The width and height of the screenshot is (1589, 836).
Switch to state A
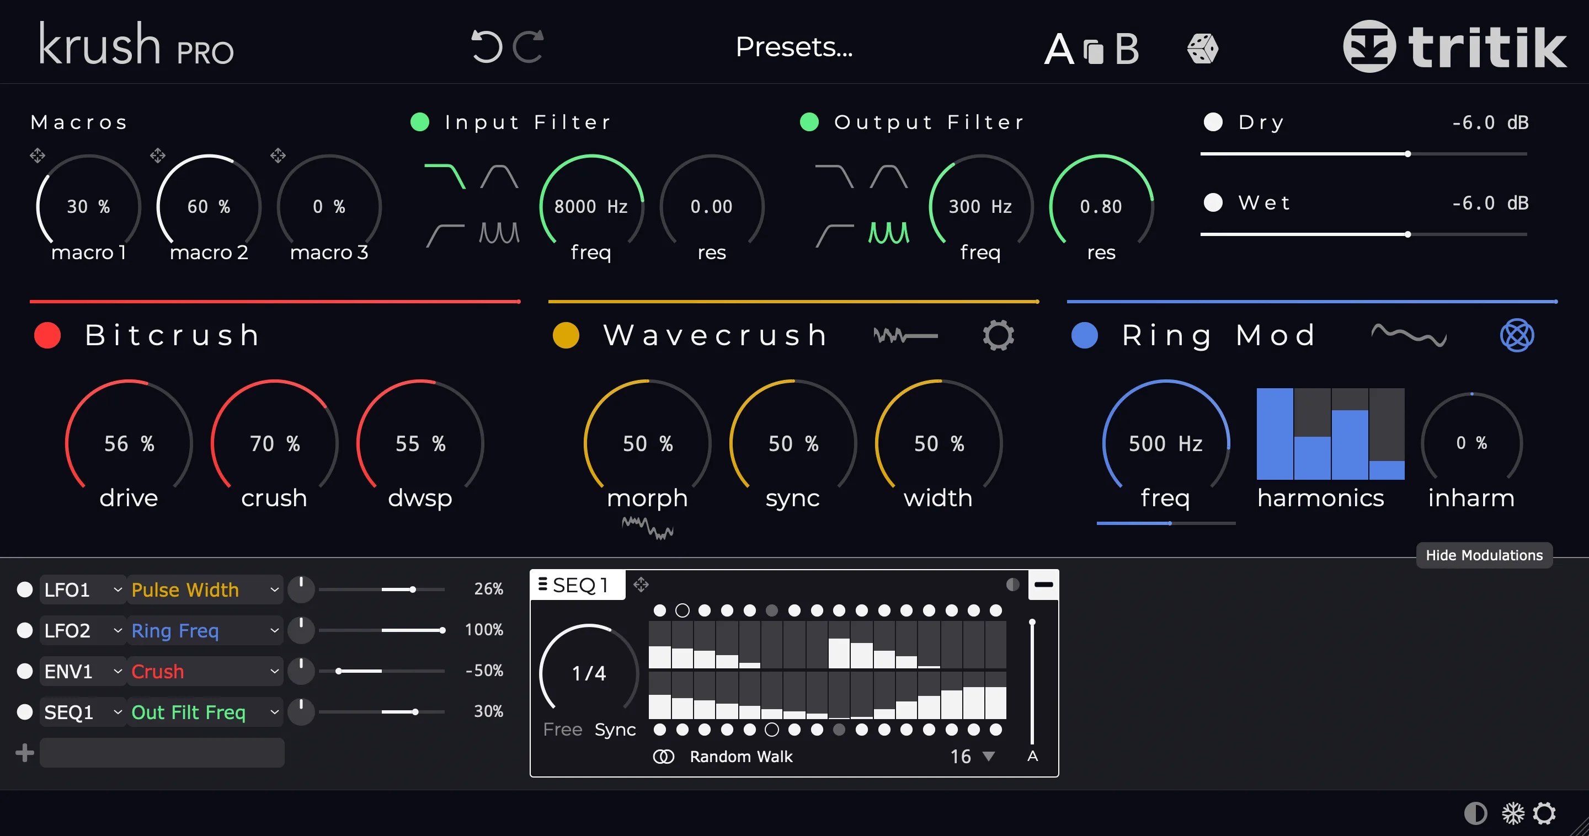[1059, 49]
